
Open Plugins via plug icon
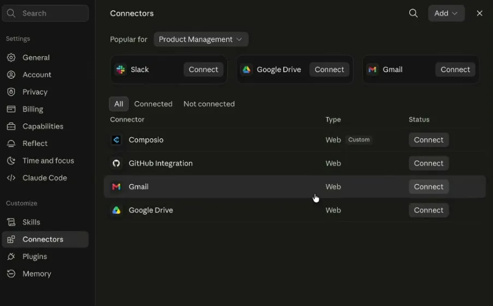coord(11,256)
